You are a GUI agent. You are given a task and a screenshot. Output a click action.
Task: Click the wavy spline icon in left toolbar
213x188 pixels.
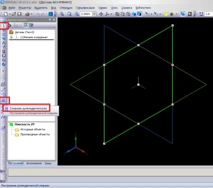4,117
